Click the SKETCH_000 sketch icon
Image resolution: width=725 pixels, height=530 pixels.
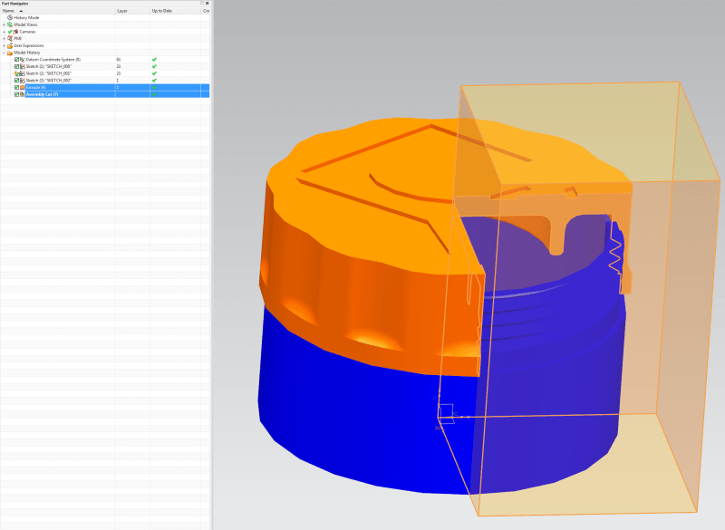tap(23, 66)
